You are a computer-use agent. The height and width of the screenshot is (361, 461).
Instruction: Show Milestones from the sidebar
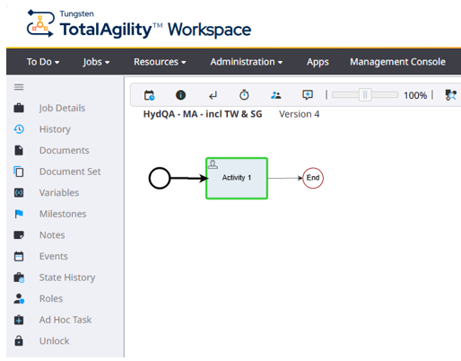pos(63,214)
